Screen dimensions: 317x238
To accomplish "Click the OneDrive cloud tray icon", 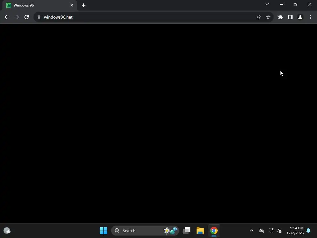I will tap(262, 231).
